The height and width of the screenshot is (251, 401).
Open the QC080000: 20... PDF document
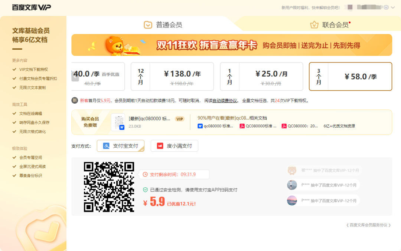300,126
